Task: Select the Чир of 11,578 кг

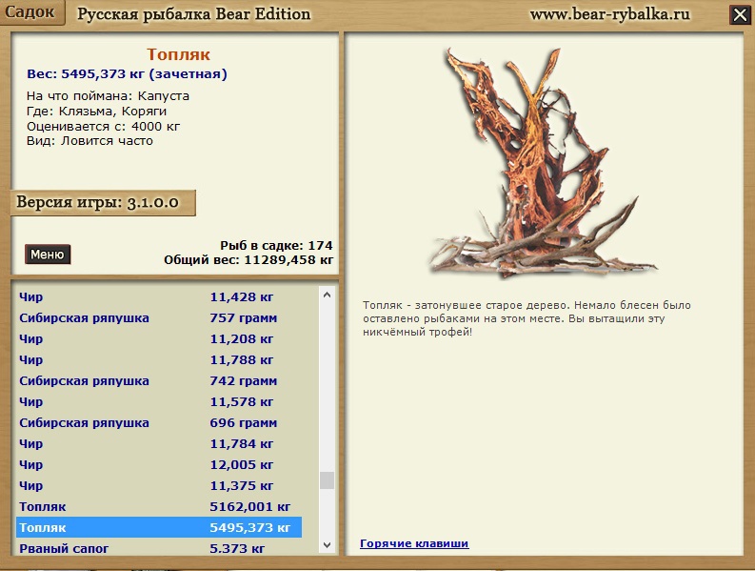Action: (159, 401)
